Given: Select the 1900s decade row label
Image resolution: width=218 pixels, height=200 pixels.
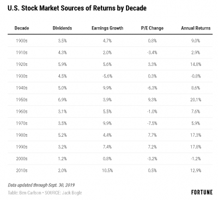Looking at the screenshot, I should point(22,41).
